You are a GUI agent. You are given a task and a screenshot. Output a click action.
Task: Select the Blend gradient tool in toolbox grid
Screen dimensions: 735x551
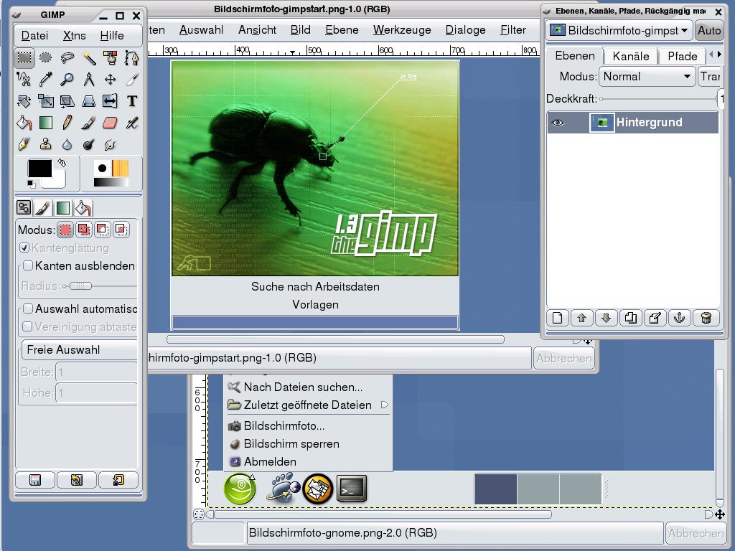pos(45,123)
